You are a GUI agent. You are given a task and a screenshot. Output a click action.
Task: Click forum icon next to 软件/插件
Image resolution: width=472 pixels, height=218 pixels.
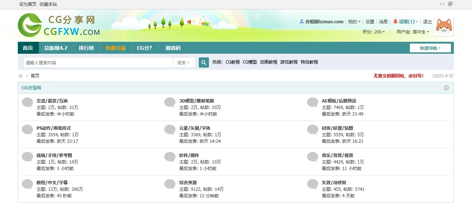coord(170,157)
